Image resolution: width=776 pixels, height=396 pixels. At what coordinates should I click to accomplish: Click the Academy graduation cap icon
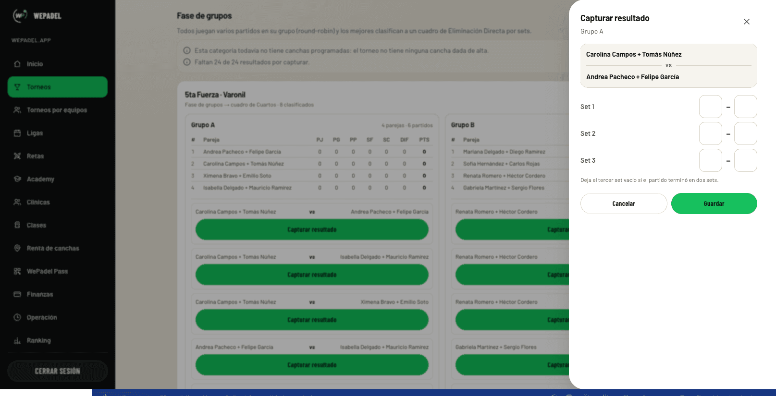(x=17, y=179)
